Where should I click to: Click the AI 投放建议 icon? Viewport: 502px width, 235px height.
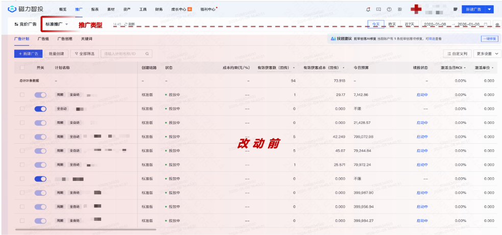[x=333, y=39]
